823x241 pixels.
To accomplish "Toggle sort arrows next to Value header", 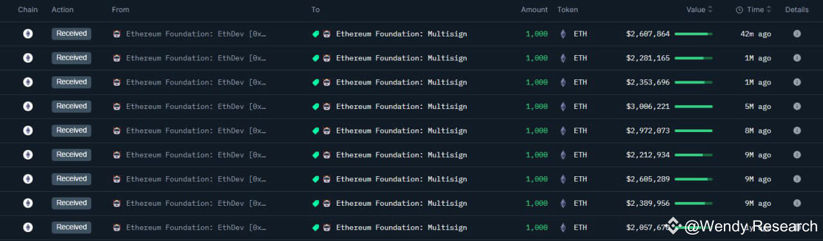I will coord(710,10).
